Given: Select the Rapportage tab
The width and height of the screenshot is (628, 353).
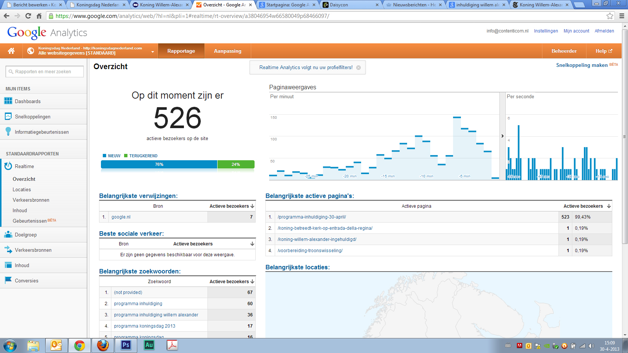Looking at the screenshot, I should pyautogui.click(x=181, y=51).
